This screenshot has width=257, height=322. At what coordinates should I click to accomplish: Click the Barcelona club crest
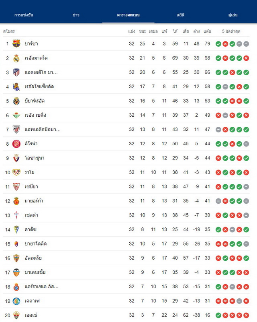click(x=16, y=43)
